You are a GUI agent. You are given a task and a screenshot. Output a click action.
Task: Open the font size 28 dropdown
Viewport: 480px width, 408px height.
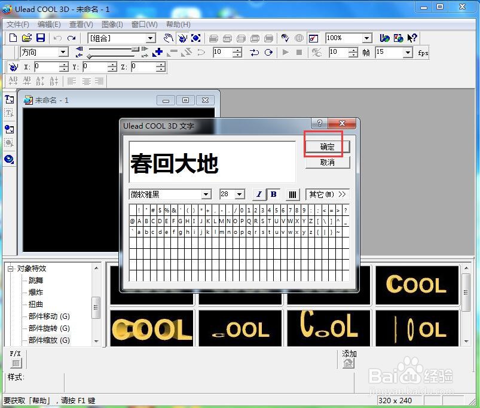click(240, 194)
